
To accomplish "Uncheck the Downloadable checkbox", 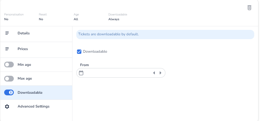I will click(x=79, y=52).
